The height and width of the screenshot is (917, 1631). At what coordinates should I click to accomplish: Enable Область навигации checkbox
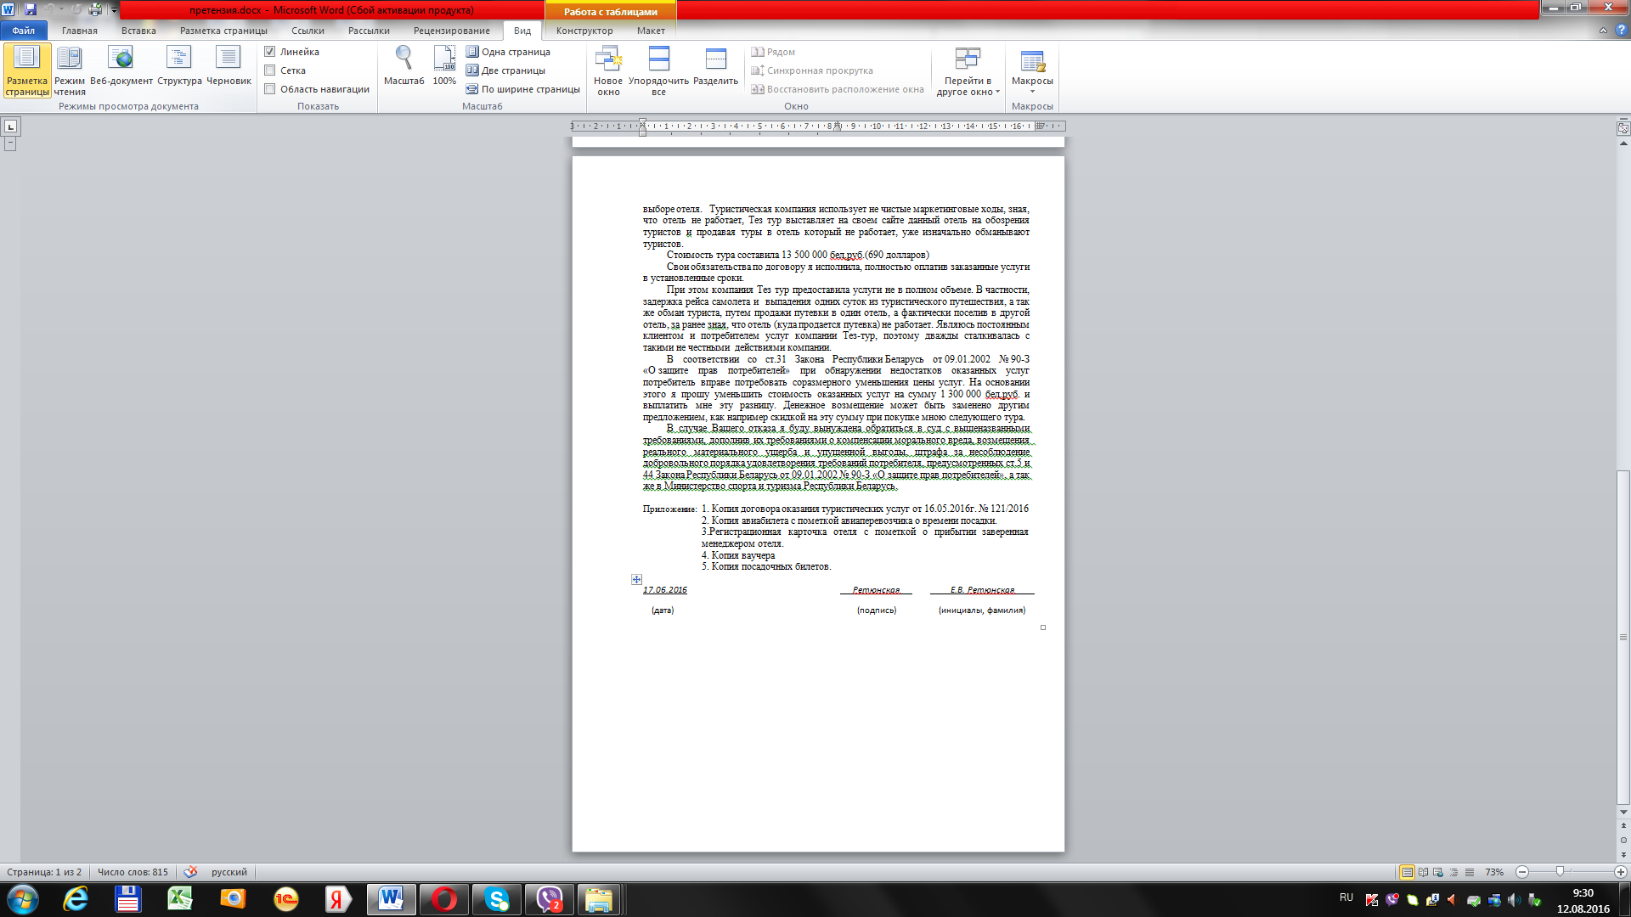pos(270,89)
